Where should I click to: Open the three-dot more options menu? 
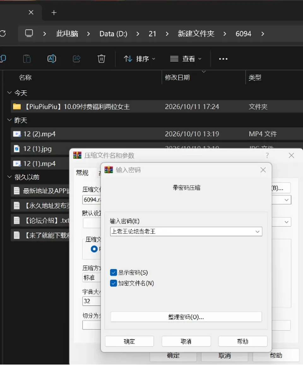pos(223,59)
